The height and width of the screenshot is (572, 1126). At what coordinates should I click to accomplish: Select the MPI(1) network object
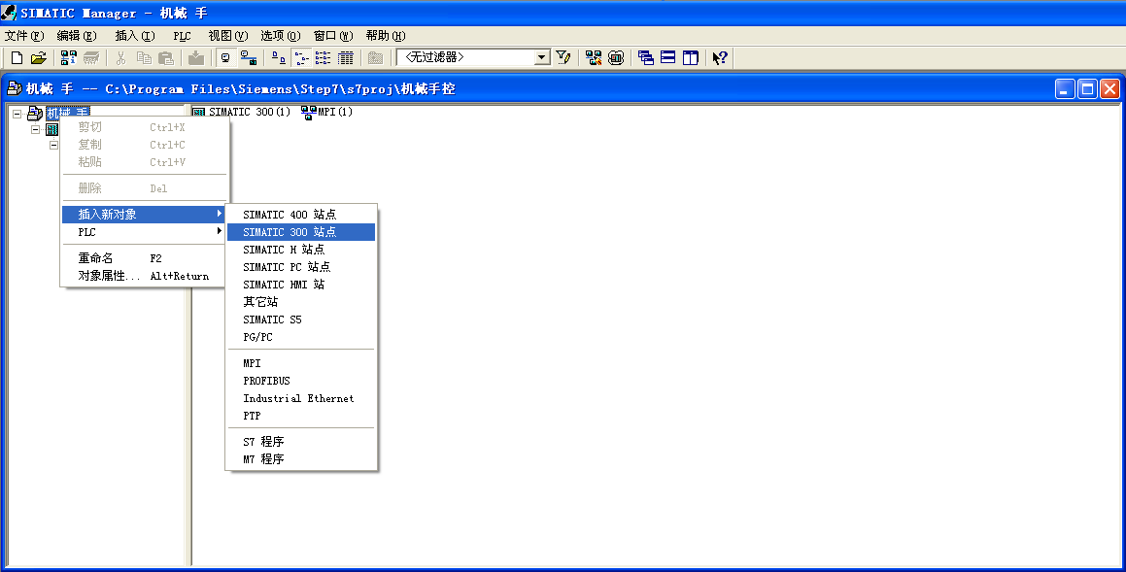tap(326, 112)
